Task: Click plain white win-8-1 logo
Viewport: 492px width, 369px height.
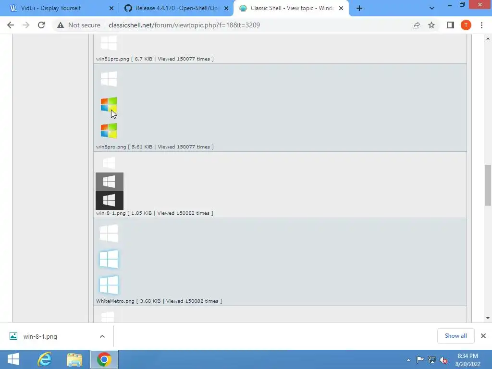Action: click(109, 163)
